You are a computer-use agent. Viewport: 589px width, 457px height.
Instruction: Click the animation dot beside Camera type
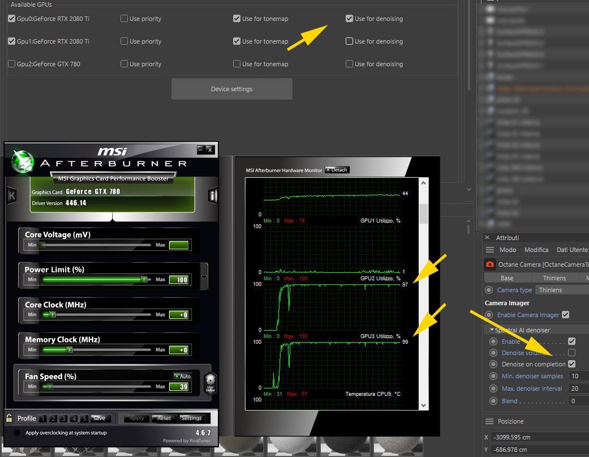click(x=489, y=290)
